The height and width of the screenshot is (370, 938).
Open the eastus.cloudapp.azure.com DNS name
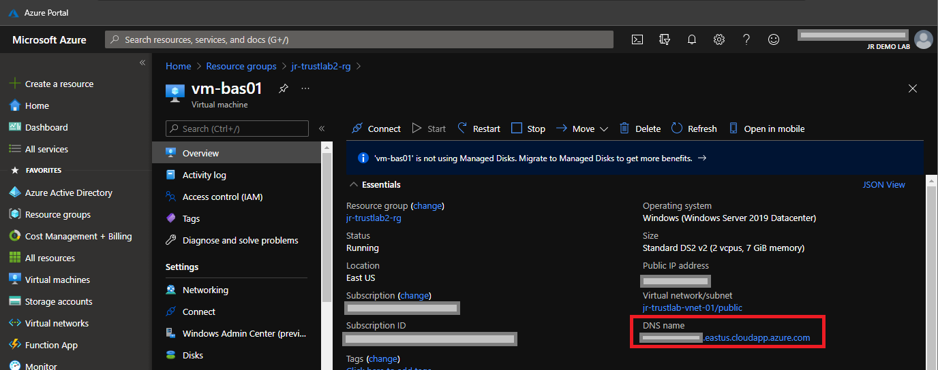[x=757, y=337]
